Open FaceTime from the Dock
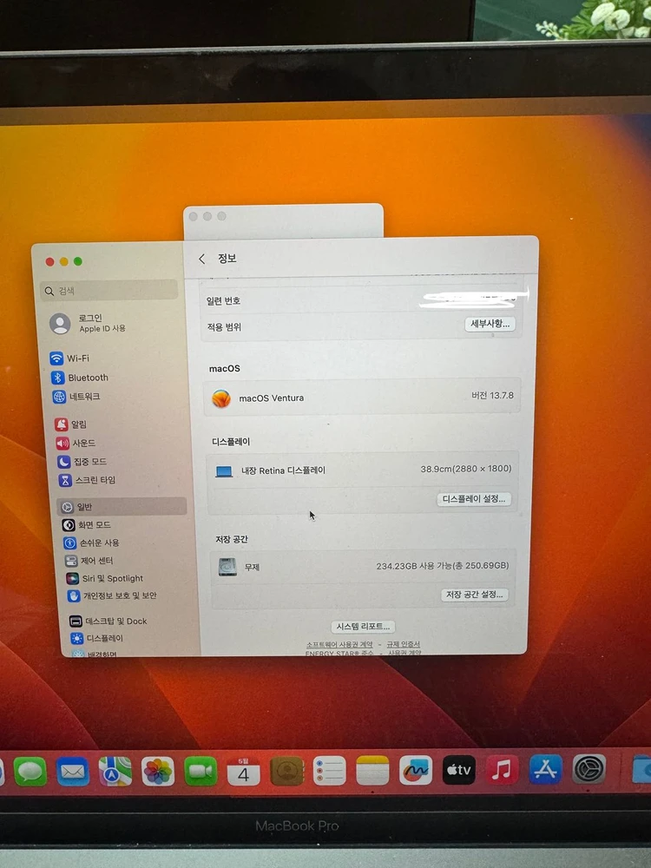The width and height of the screenshot is (651, 868). click(201, 771)
